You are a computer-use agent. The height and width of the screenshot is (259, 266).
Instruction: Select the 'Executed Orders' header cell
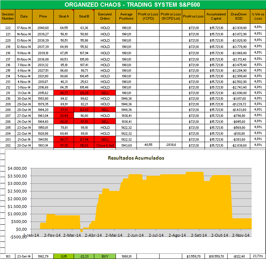pos(105,16)
